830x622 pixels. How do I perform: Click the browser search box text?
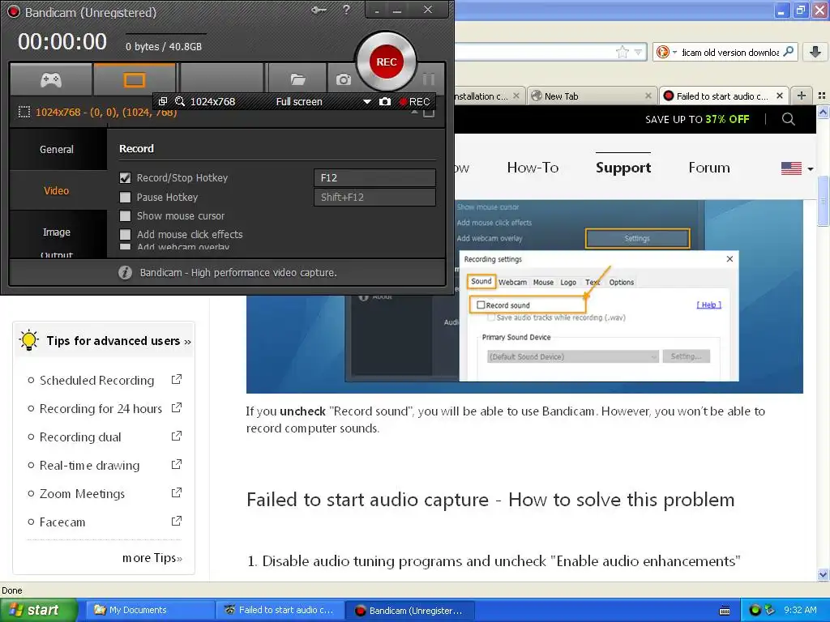730,53
